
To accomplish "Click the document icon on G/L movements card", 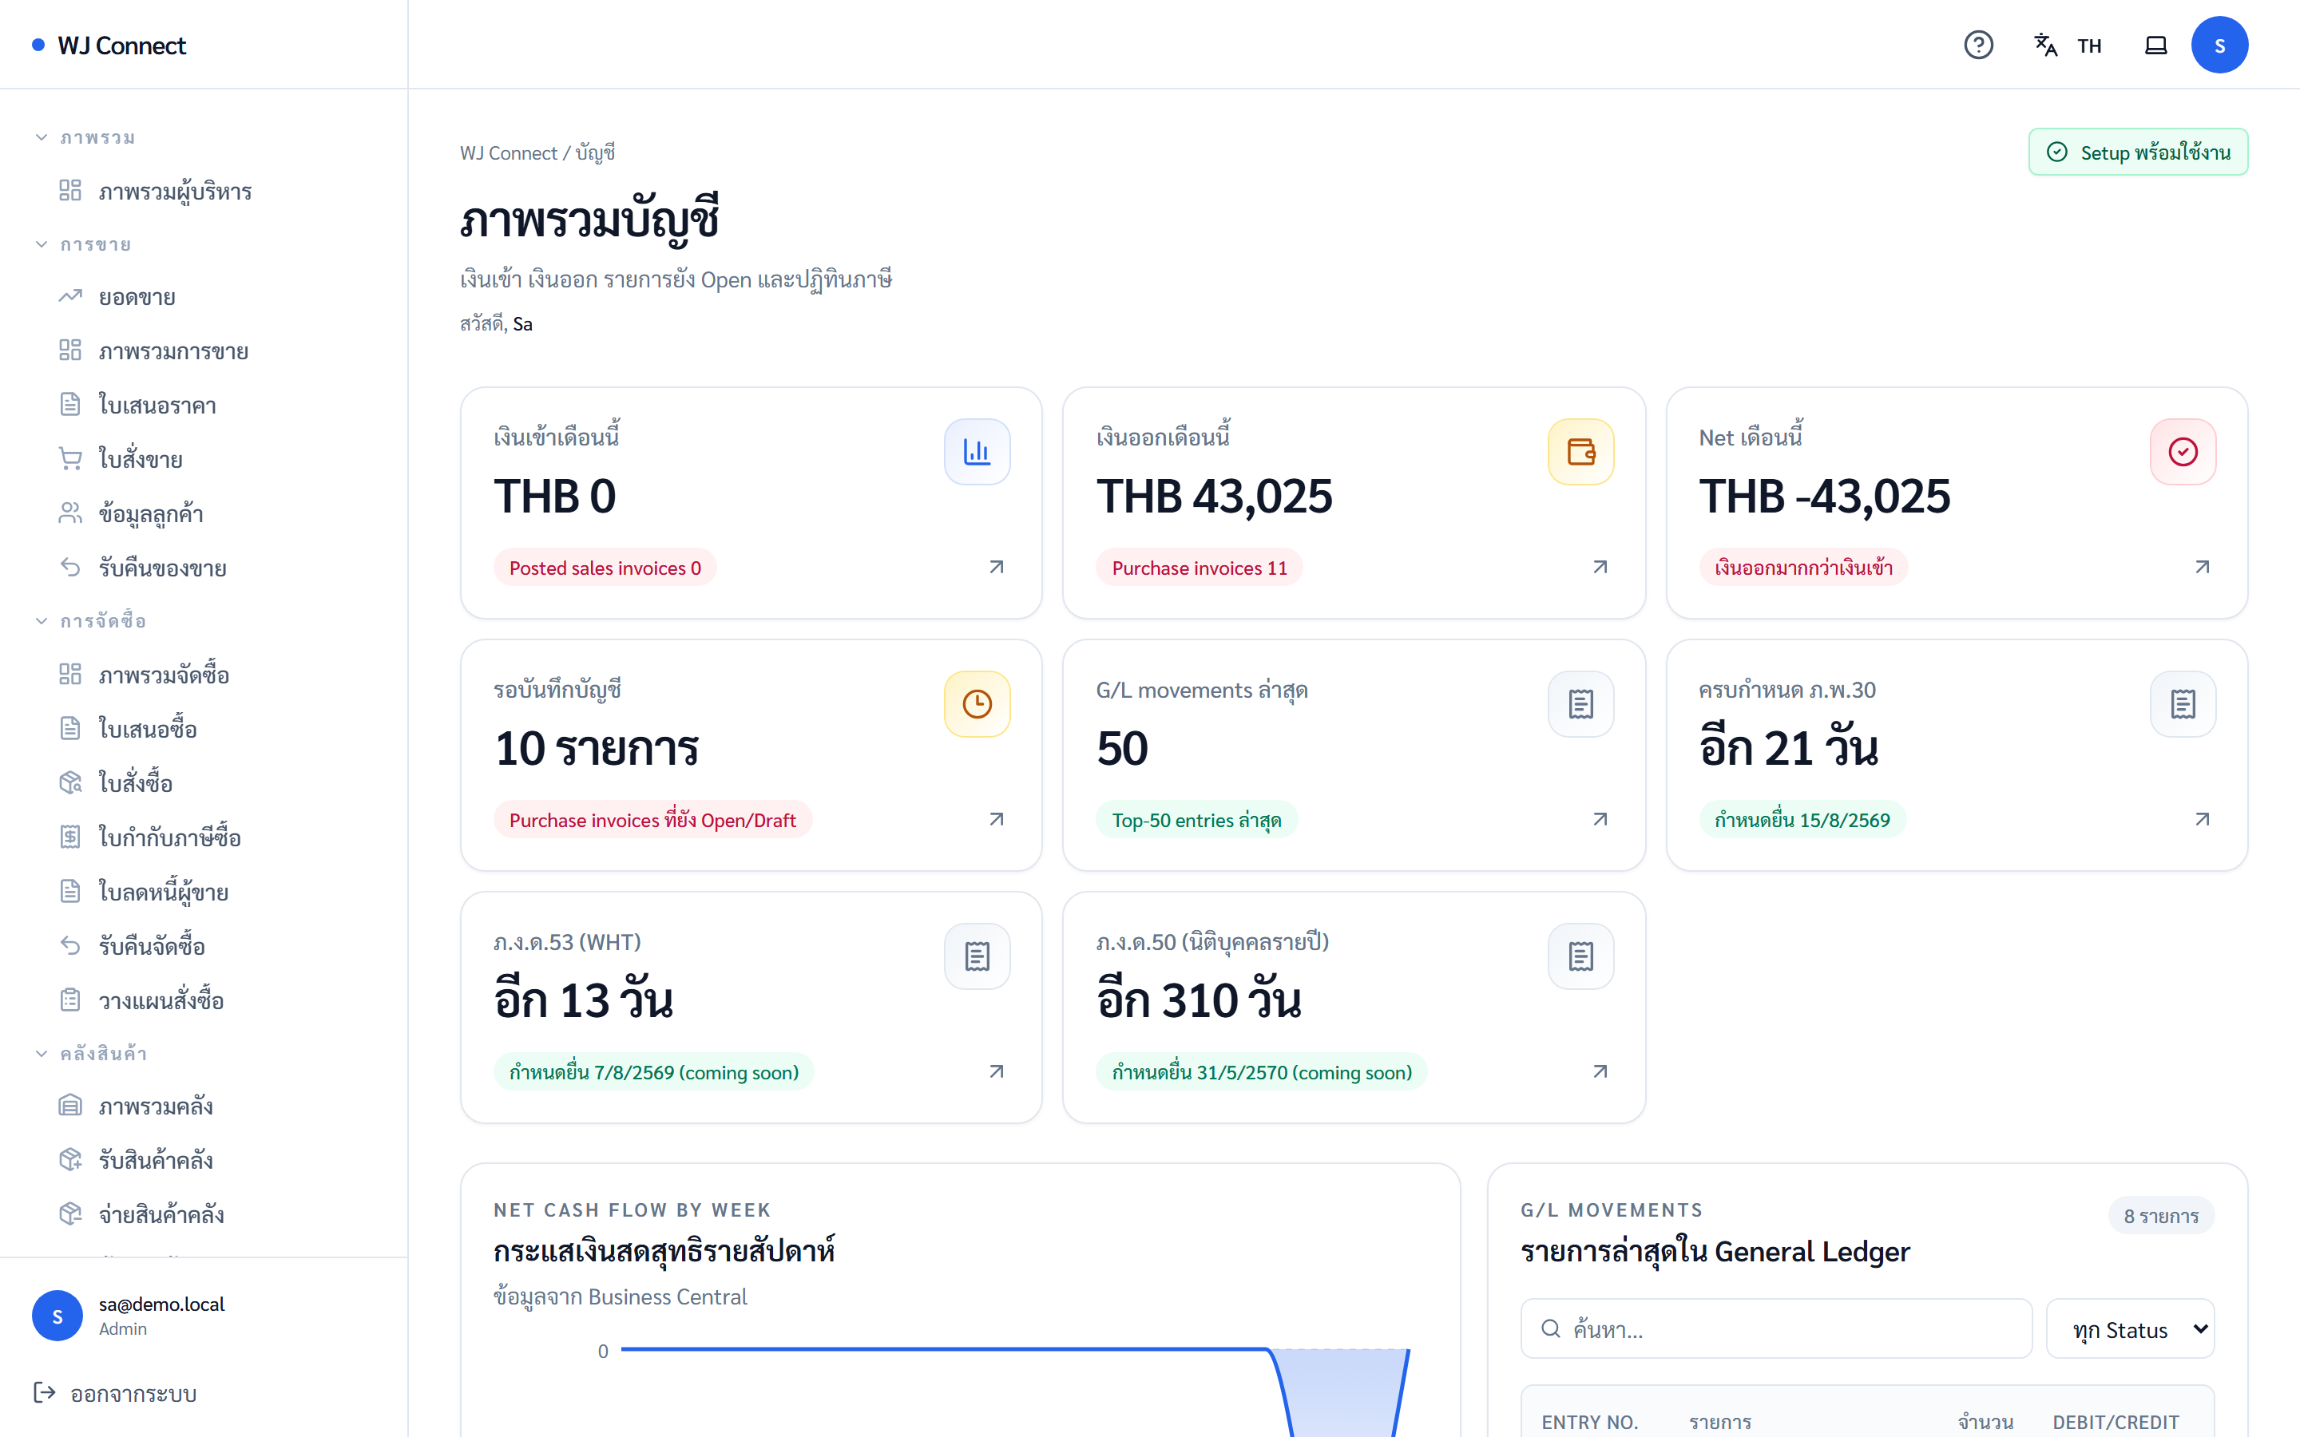I will tap(1580, 704).
